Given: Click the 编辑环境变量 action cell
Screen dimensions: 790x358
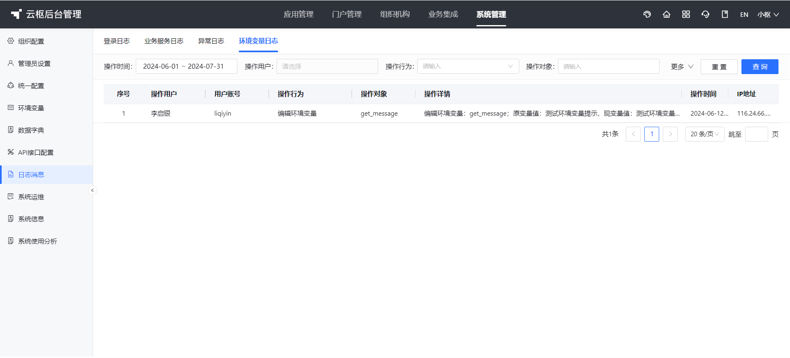Looking at the screenshot, I should [x=297, y=114].
